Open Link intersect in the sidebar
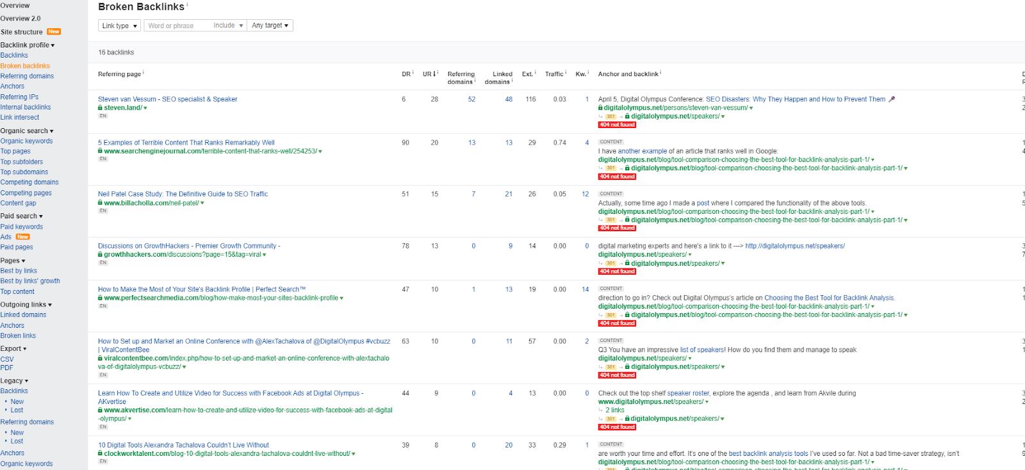 (20, 117)
